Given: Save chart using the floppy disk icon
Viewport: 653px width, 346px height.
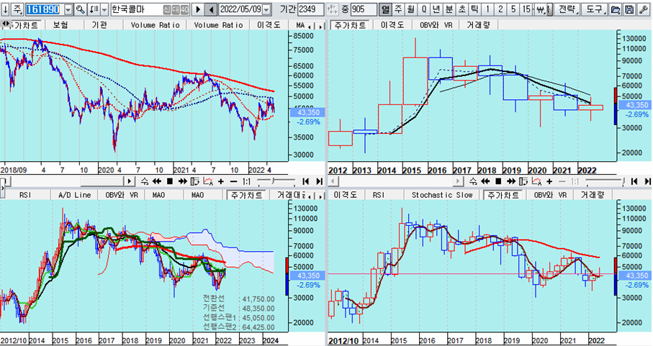Looking at the screenshot, I should click(x=629, y=9).
